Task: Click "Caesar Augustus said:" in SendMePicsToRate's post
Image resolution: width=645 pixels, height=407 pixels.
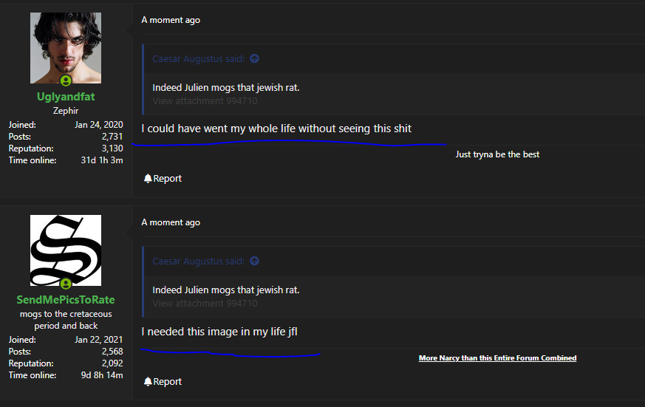Action: pos(198,261)
